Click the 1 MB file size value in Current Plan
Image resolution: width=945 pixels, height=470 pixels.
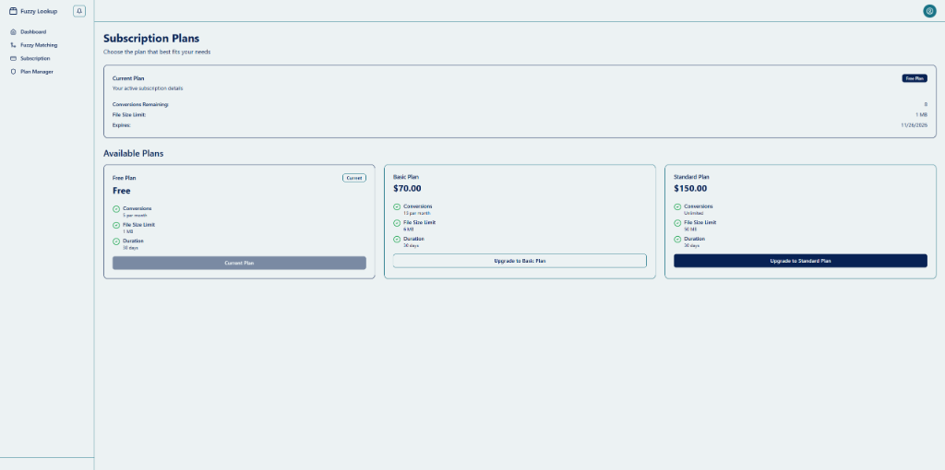922,114
